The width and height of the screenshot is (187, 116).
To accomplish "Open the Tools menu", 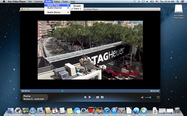I will coord(65,2).
